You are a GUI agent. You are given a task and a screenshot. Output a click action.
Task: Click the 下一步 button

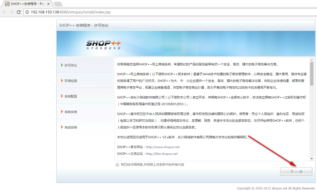pyautogui.click(x=296, y=171)
